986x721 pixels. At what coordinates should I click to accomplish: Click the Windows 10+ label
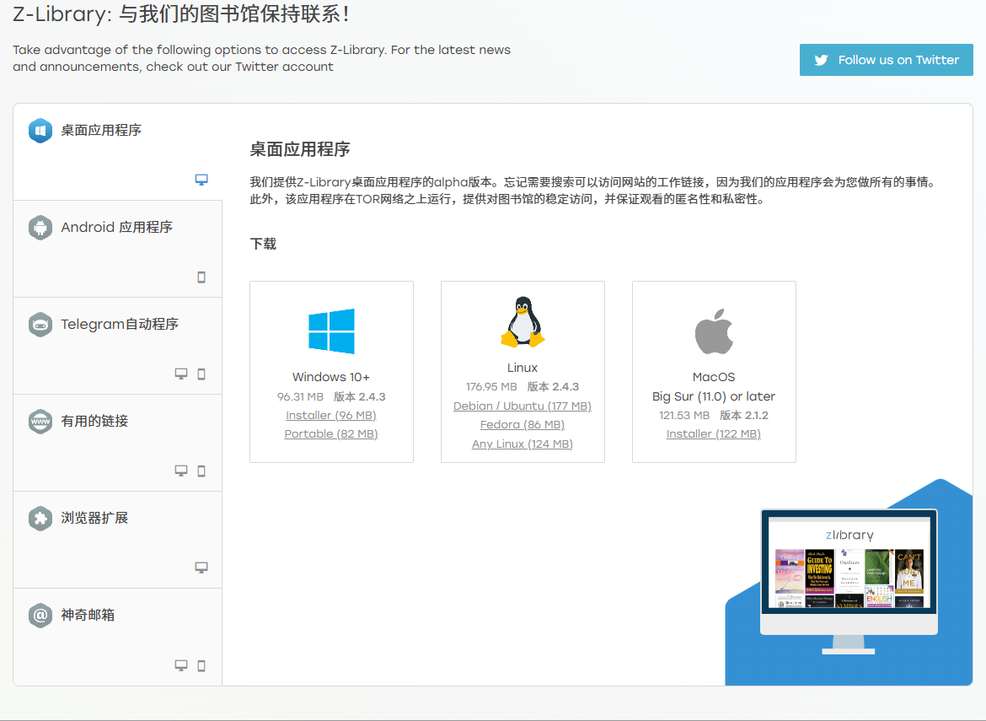(x=330, y=377)
